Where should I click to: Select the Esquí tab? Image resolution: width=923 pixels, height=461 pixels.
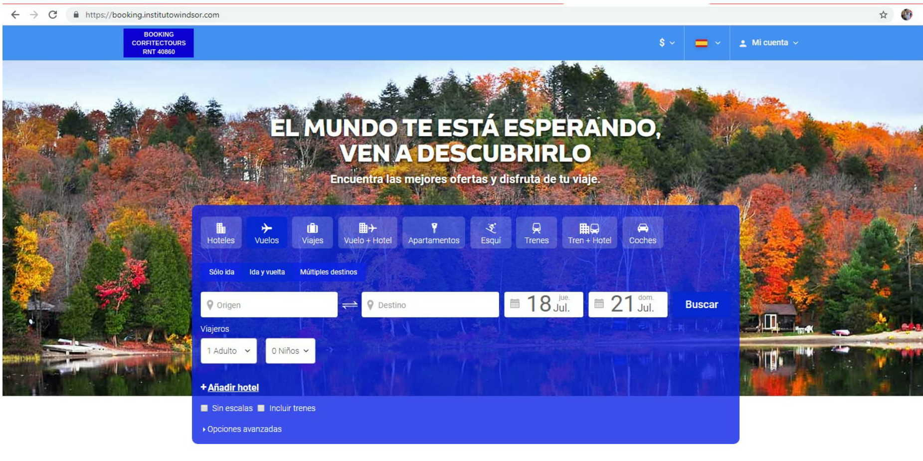[x=491, y=233]
